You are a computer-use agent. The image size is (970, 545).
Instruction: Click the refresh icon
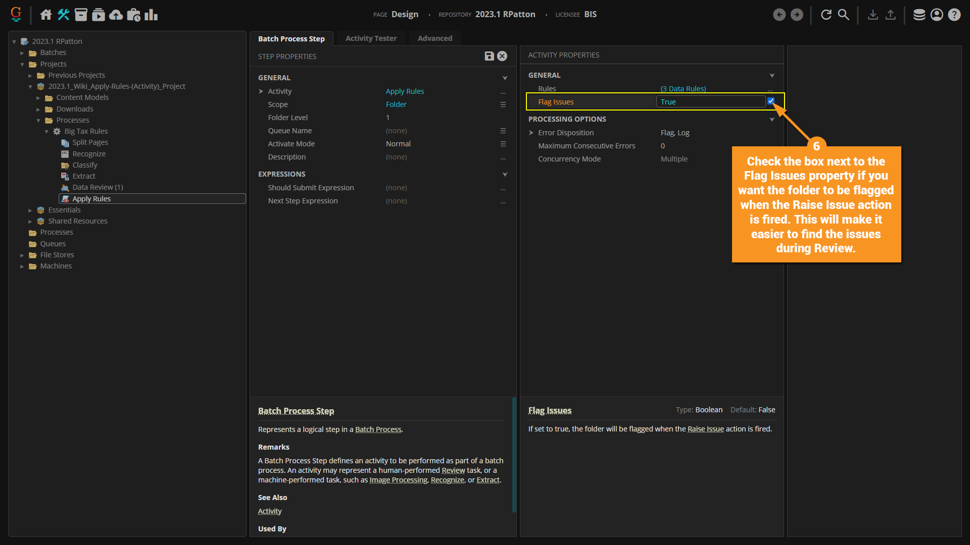826,15
